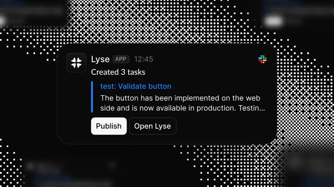Screen dimensions: 334x187
Task: Click the description line starting "The button has"
Action: (x=183, y=98)
